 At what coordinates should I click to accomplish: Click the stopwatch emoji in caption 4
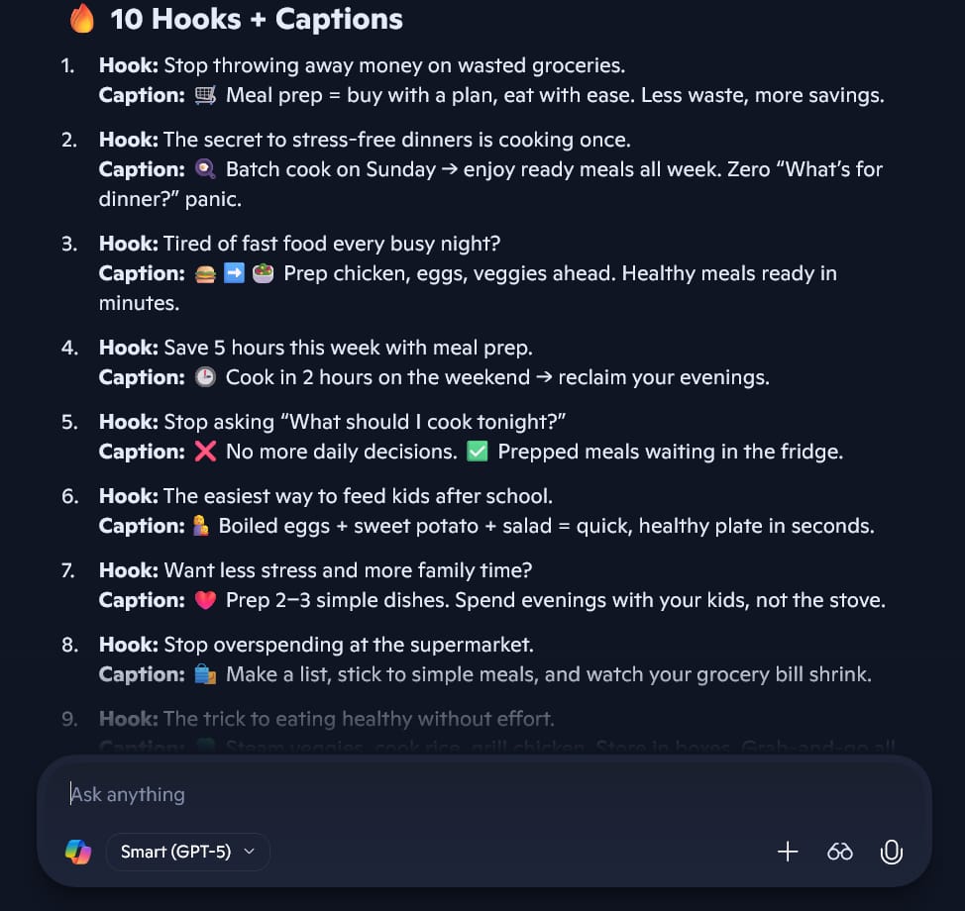click(206, 376)
